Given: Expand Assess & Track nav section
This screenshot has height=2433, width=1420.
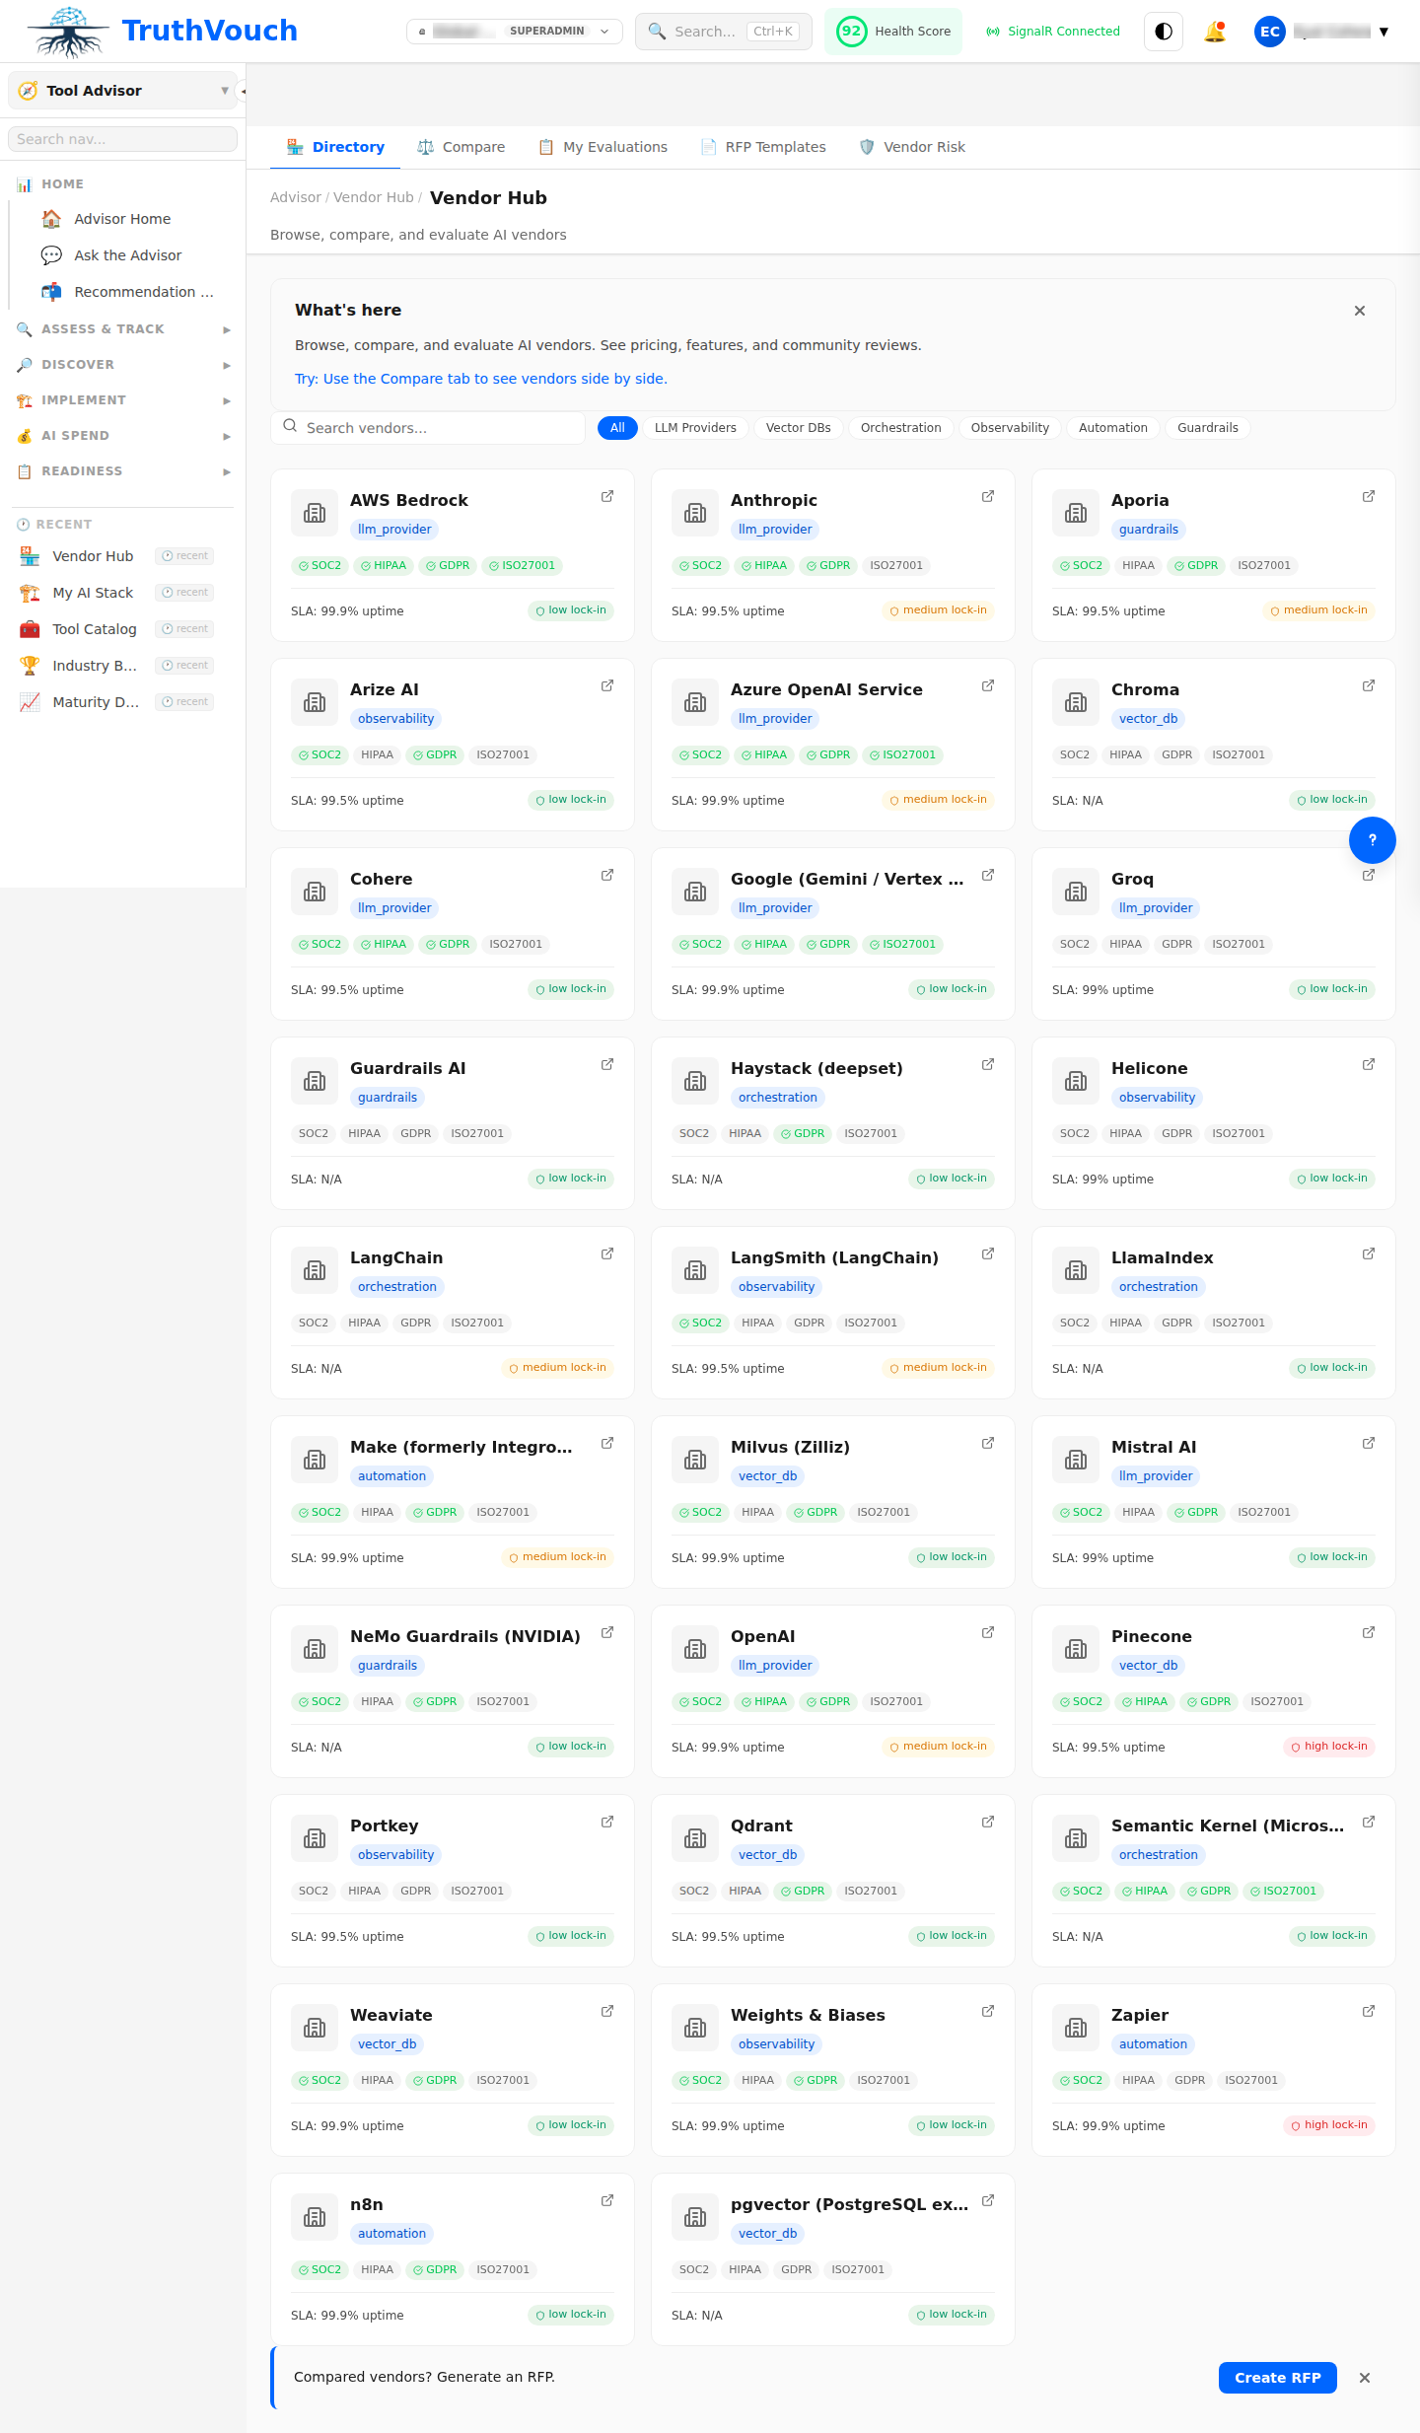Looking at the screenshot, I should (x=122, y=329).
